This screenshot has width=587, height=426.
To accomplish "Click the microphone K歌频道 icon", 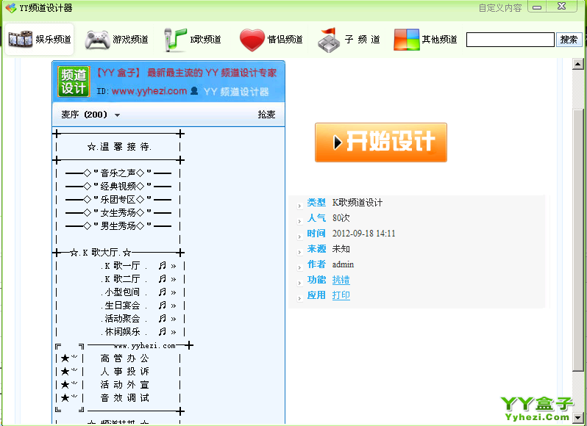I will pyautogui.click(x=174, y=40).
